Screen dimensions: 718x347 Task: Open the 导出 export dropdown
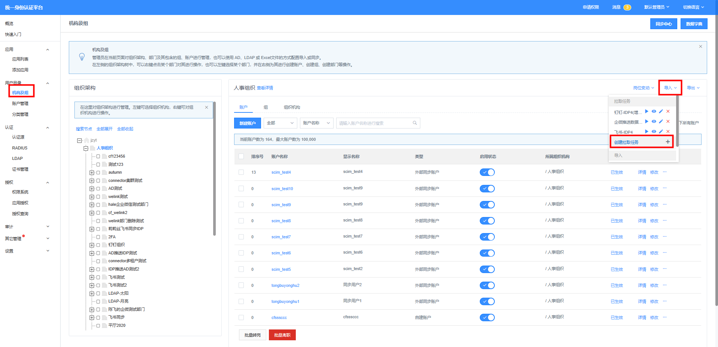693,88
